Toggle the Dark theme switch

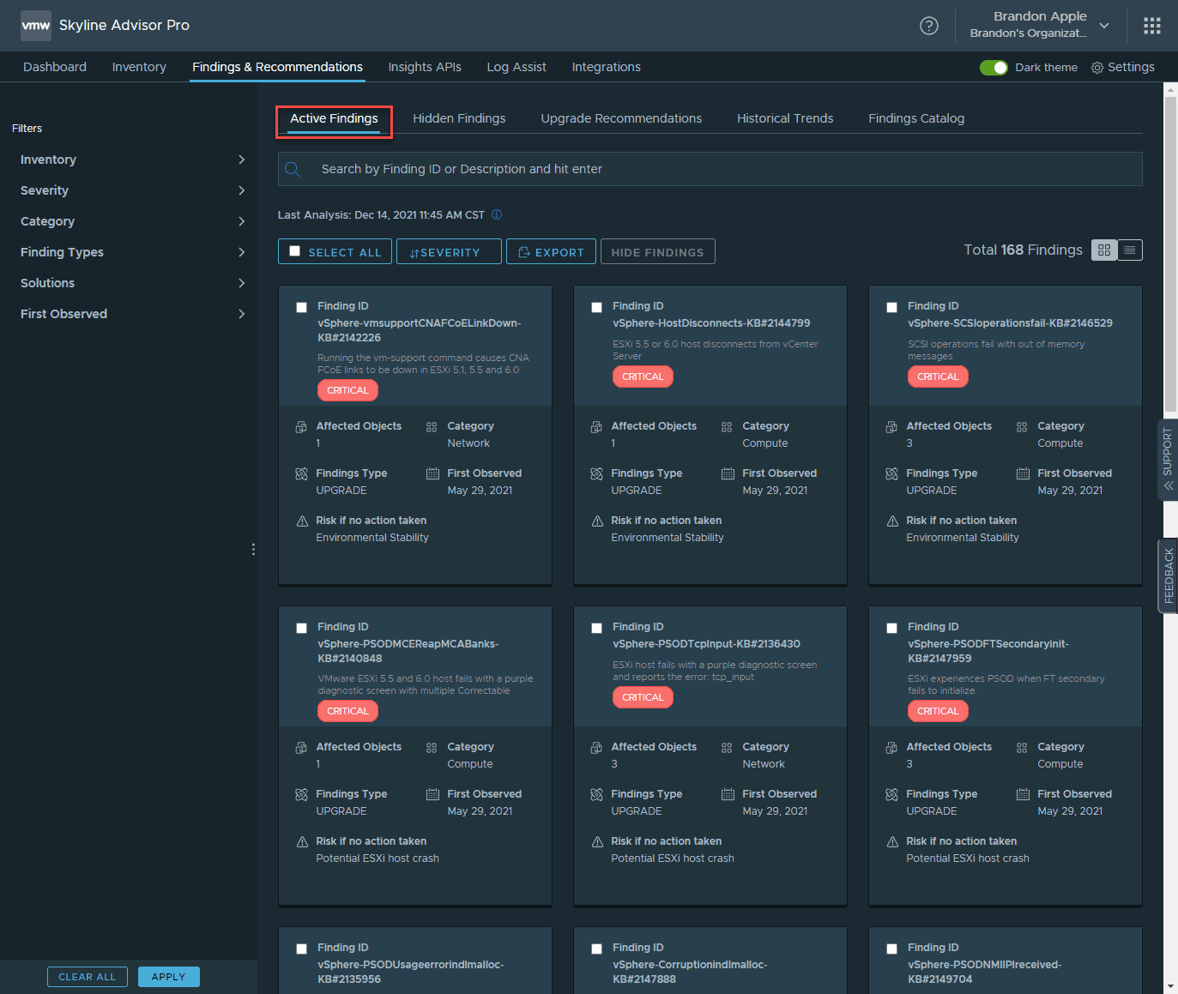(x=994, y=68)
